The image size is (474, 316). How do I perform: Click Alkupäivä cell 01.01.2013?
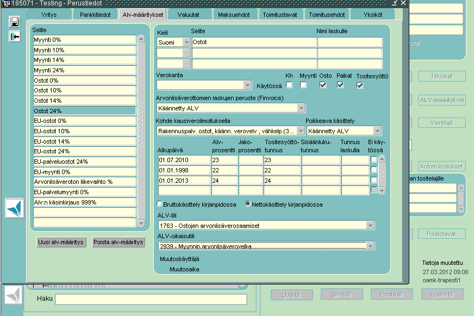coord(184,181)
